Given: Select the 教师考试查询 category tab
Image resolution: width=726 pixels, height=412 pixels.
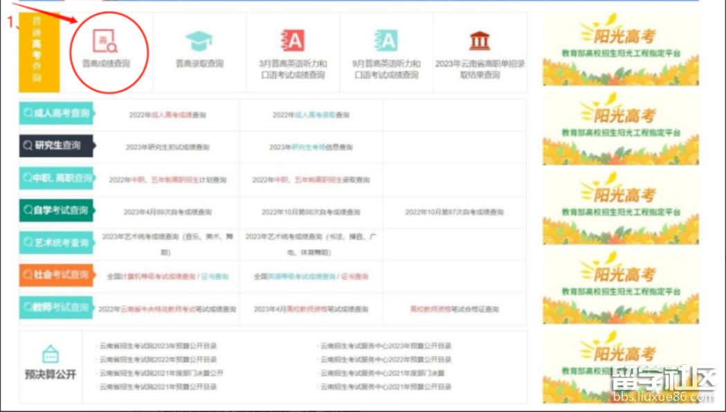Looking at the screenshot, I should point(56,307).
